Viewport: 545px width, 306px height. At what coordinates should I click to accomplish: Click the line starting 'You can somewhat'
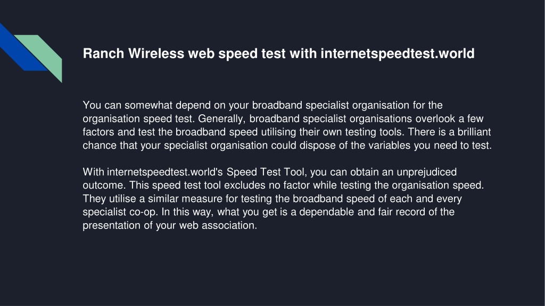pyautogui.click(x=262, y=106)
